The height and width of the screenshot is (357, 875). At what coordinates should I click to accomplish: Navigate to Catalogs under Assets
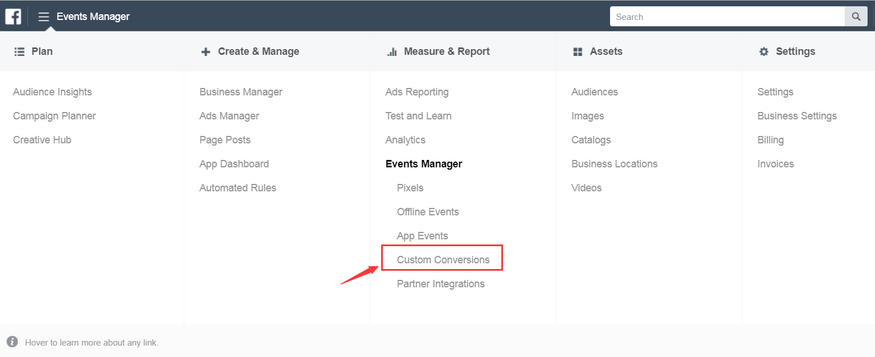(591, 140)
